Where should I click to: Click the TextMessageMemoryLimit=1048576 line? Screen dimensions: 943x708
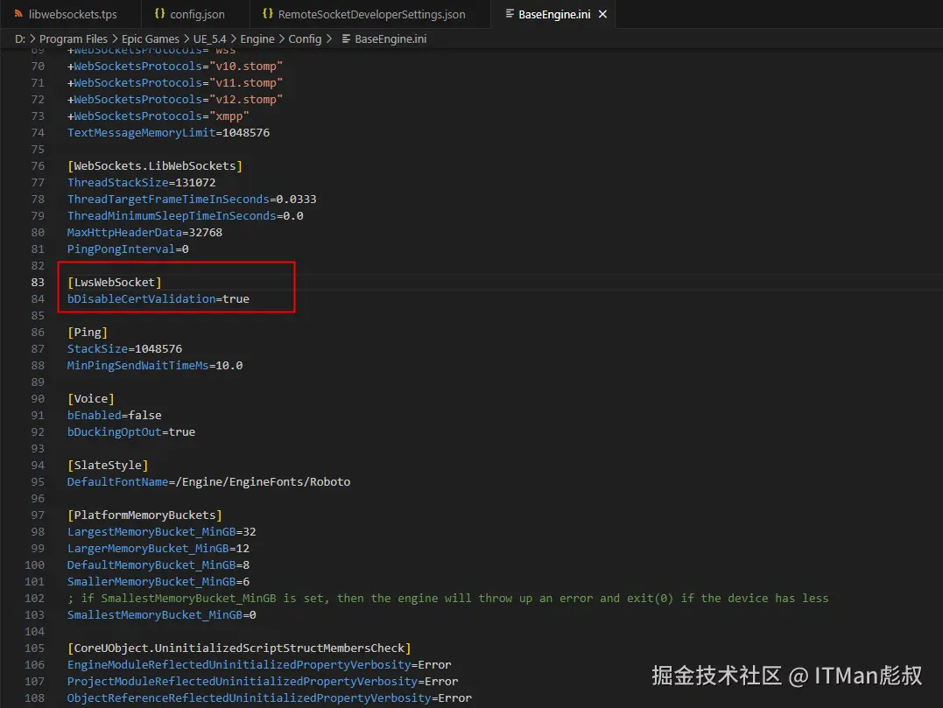(168, 132)
